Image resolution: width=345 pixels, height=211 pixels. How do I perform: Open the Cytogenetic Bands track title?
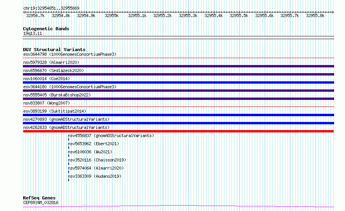point(46,29)
